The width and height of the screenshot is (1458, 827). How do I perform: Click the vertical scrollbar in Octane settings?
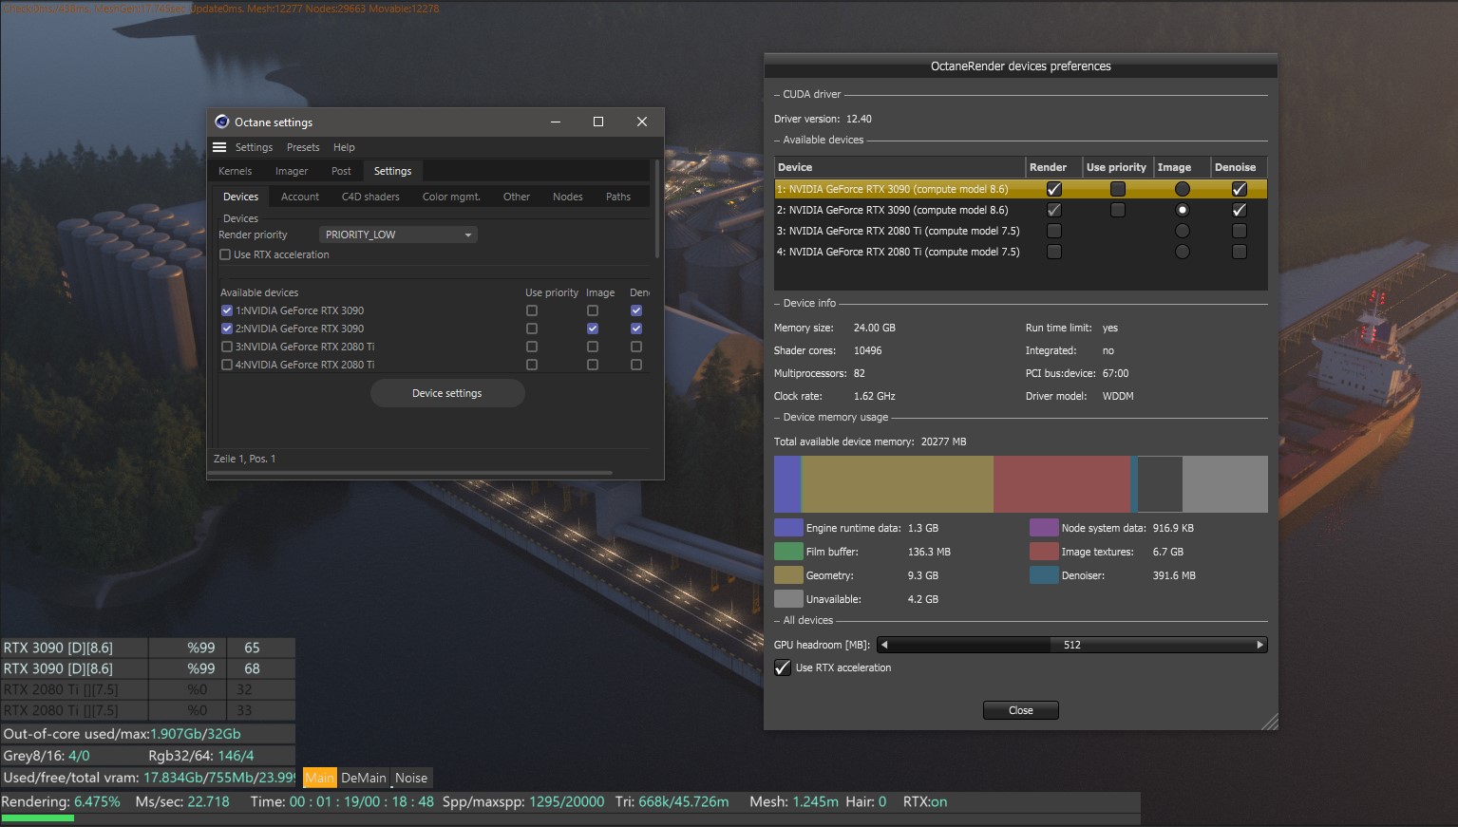[x=656, y=209]
